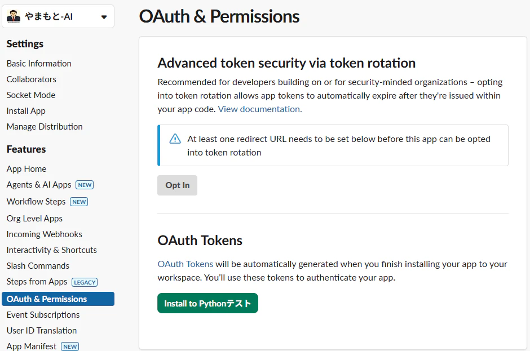Open Manage Distribution page

pyautogui.click(x=45, y=127)
